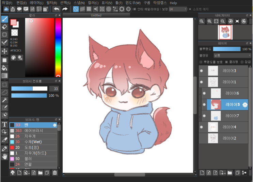Hide 레이어1 visibility dot
Screen dimensions: 253x182
(x=201, y=82)
